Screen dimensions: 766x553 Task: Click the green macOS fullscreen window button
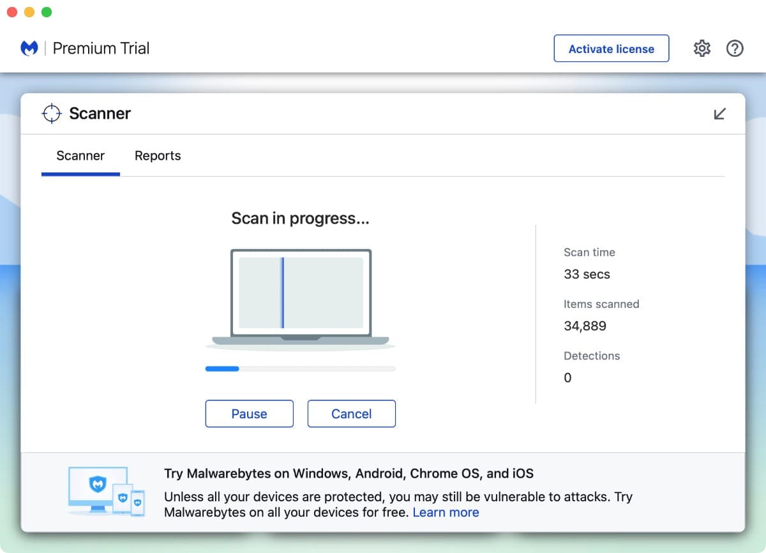coord(47,12)
